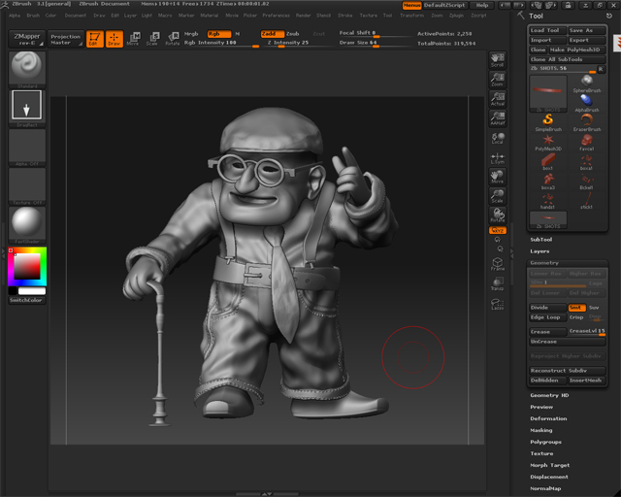The height and width of the screenshot is (497, 621).
Task: Pick the AlphaBrush tool thumbnail
Action: click(587, 104)
